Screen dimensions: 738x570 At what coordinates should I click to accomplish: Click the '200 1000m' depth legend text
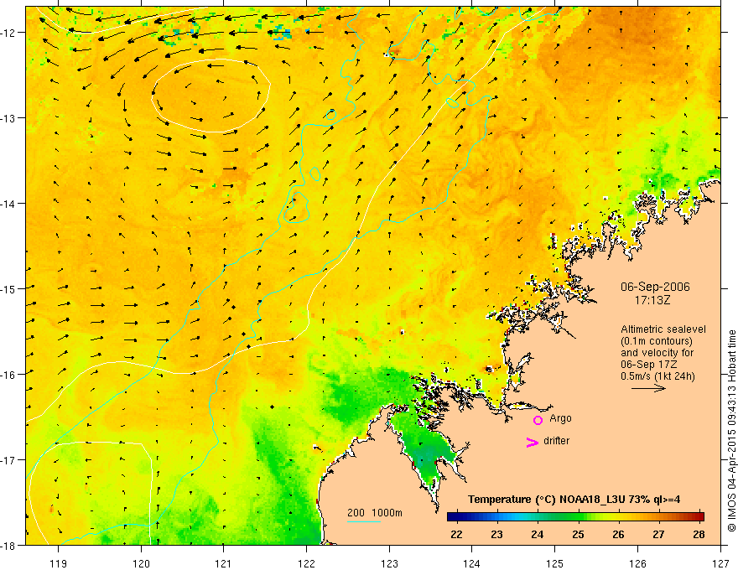point(375,513)
